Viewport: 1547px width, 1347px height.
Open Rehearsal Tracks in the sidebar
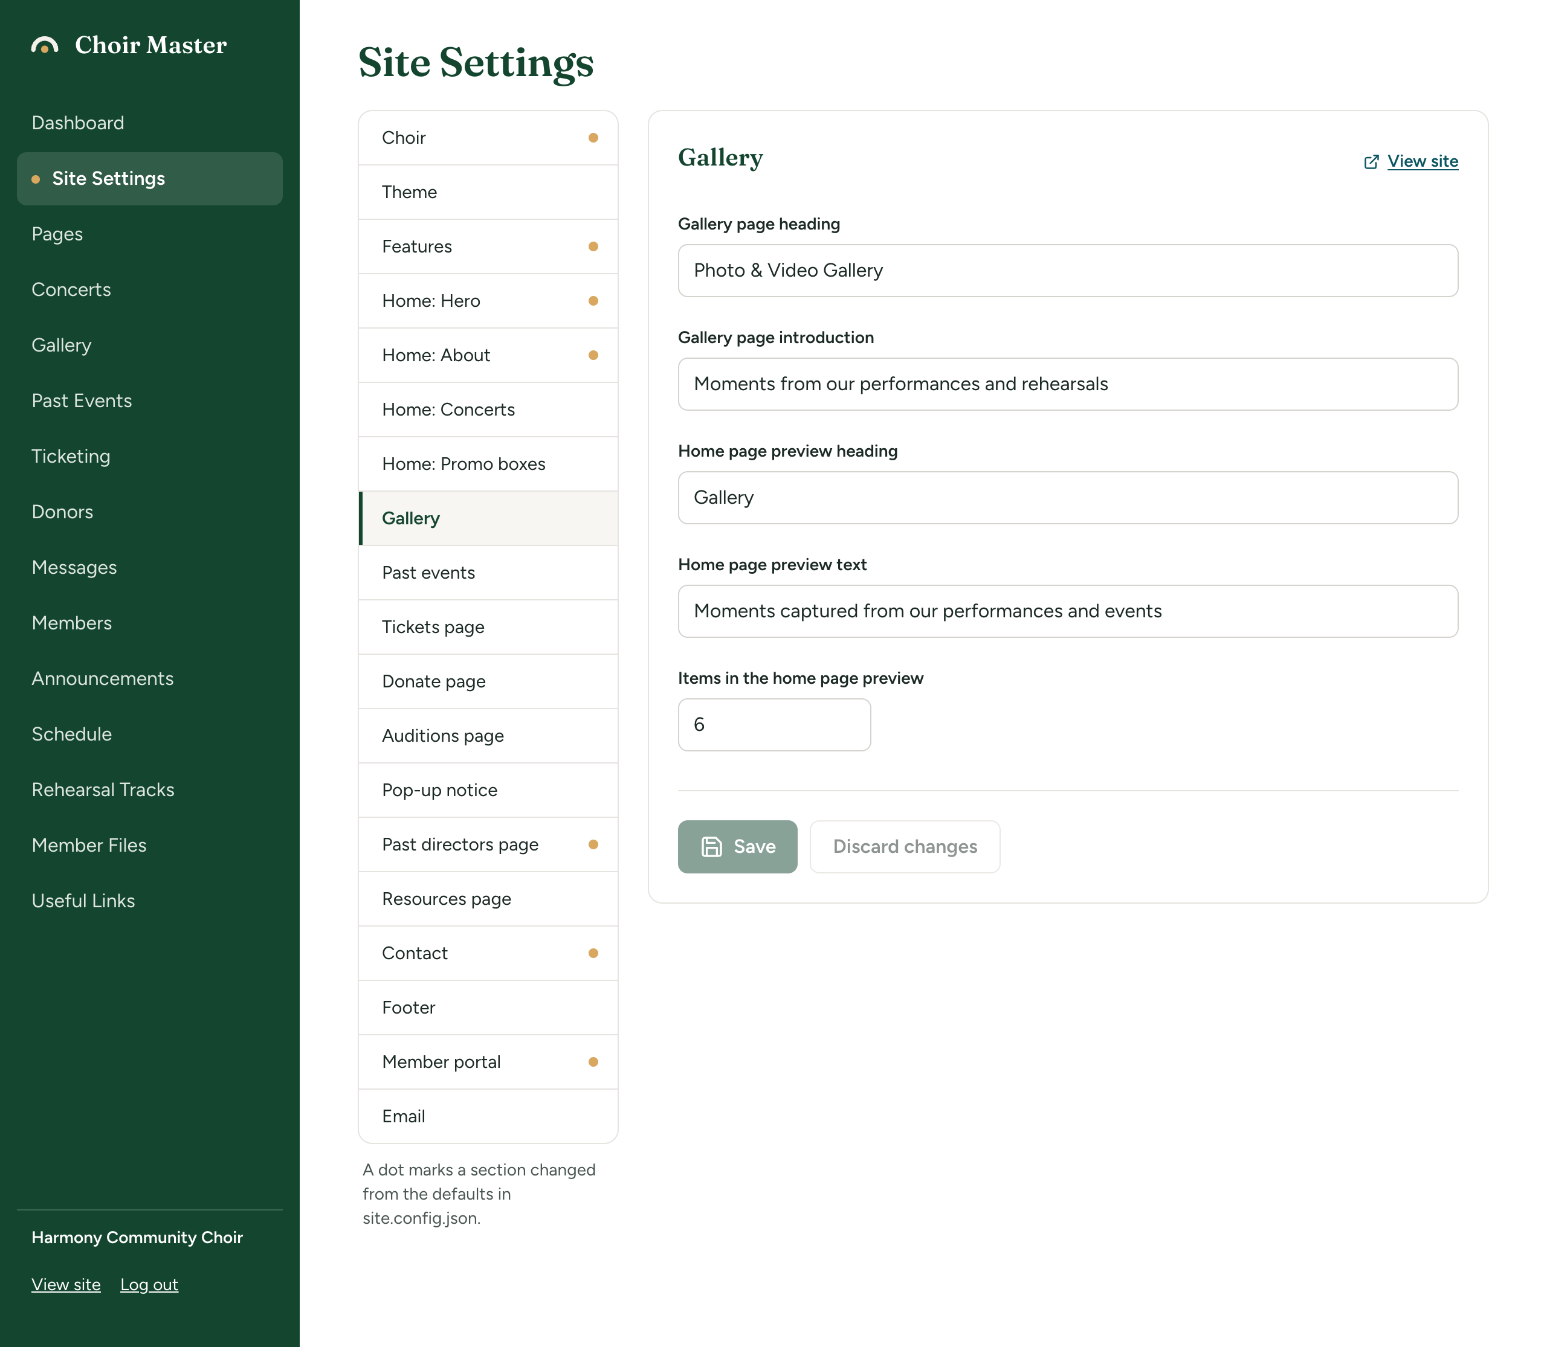(150, 791)
